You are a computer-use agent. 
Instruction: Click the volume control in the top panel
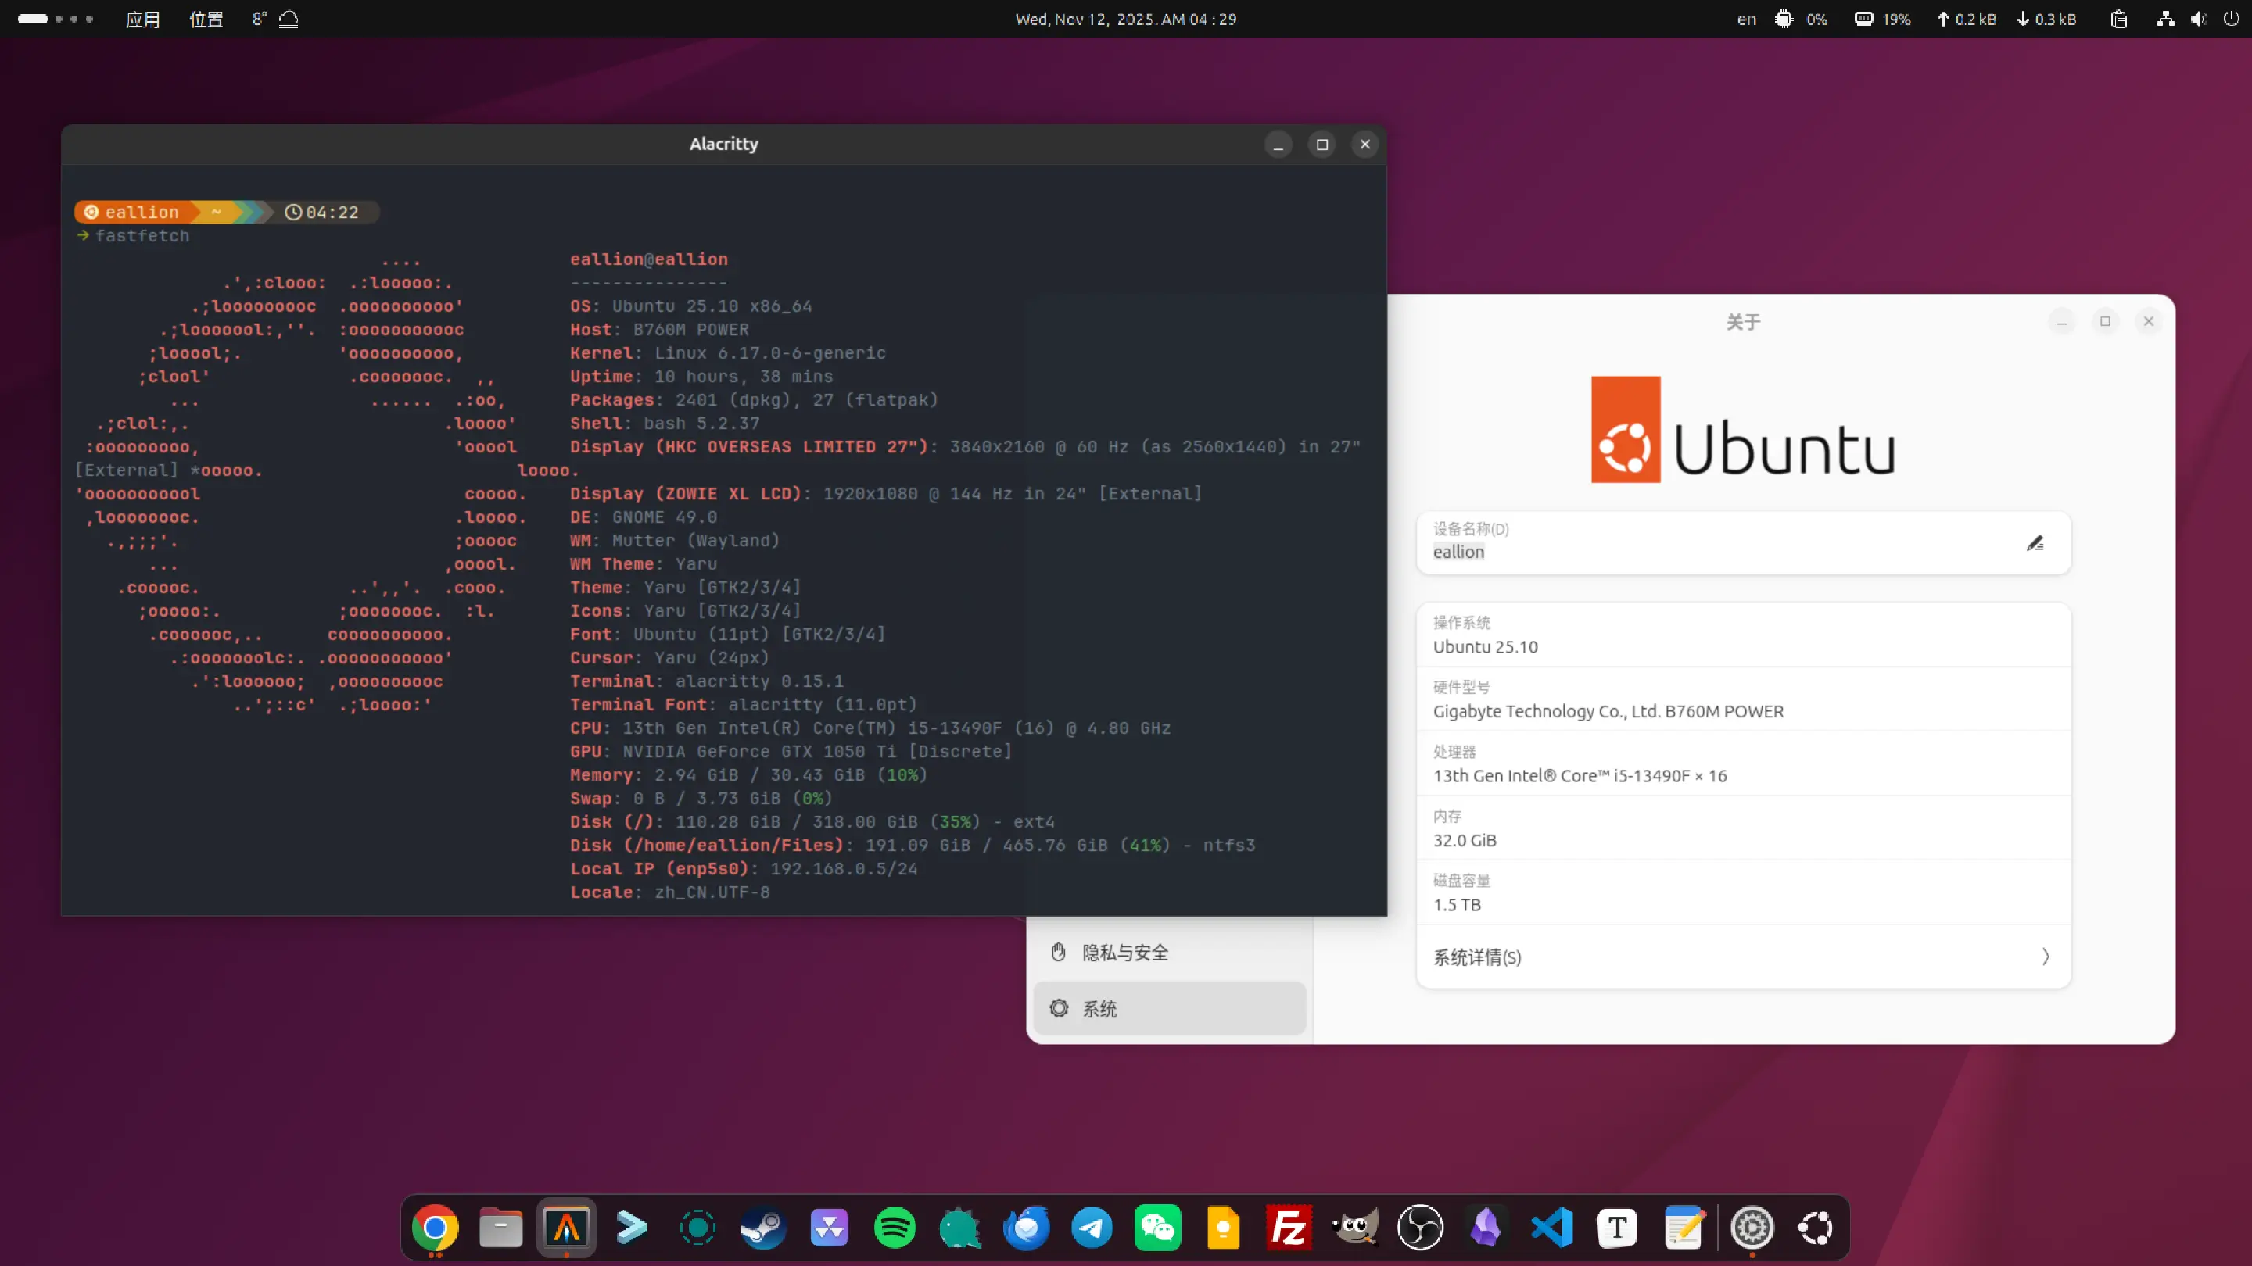pyautogui.click(x=2199, y=18)
